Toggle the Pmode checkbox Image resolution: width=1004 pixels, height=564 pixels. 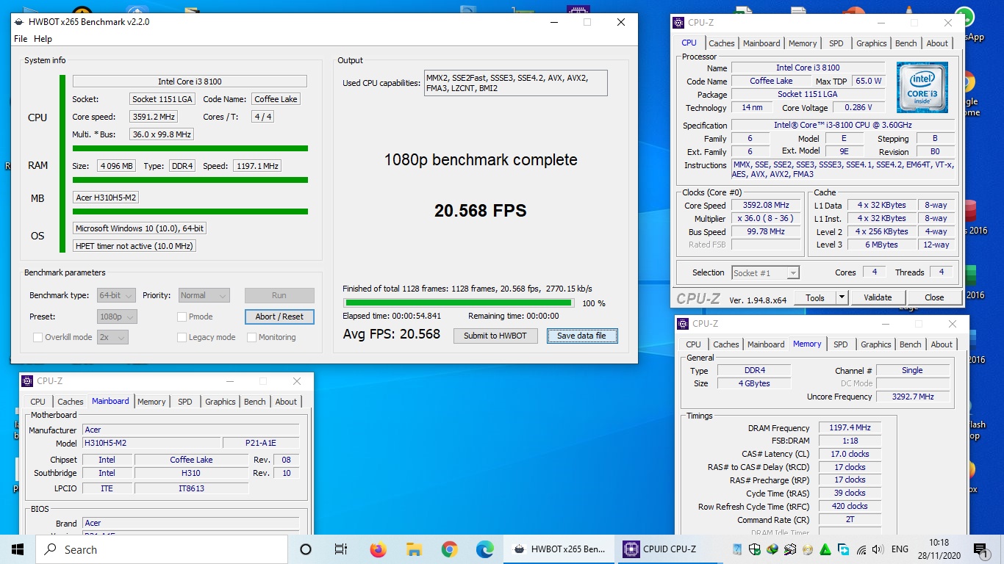(x=182, y=317)
